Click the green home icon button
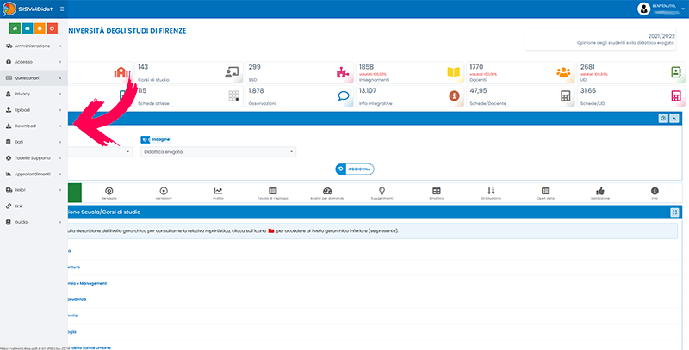Image resolution: width=689 pixels, height=350 pixels. (x=16, y=28)
